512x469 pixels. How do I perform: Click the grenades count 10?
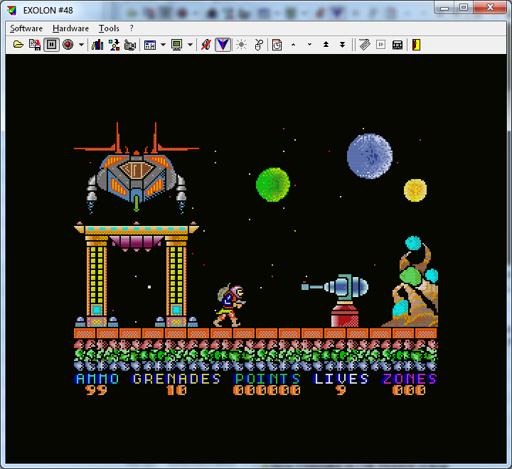(x=176, y=390)
